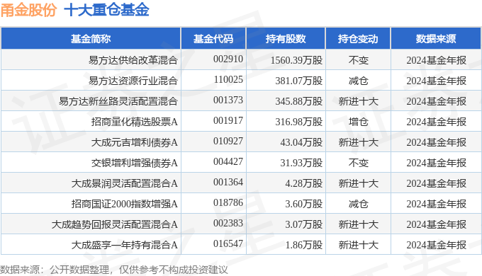Click fund code 018786
The image size is (482, 276).
point(228,203)
